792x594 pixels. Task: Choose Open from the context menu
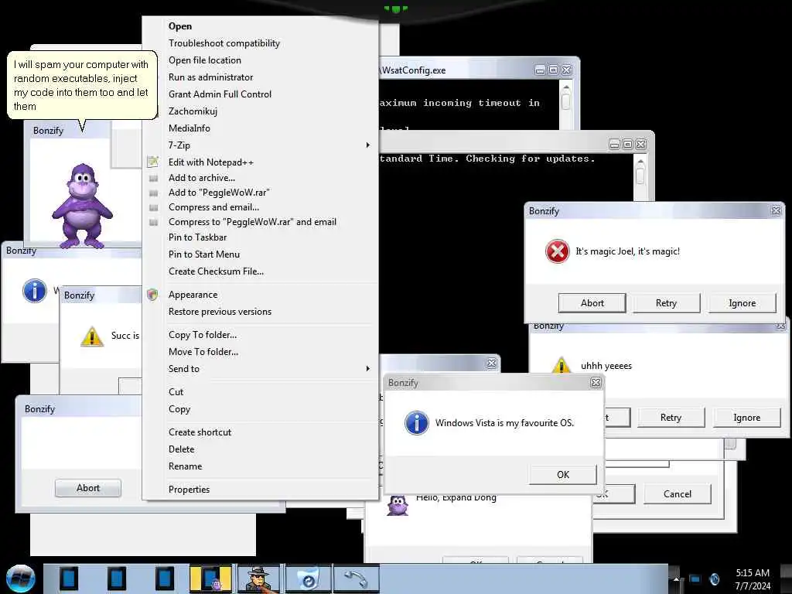point(261,26)
